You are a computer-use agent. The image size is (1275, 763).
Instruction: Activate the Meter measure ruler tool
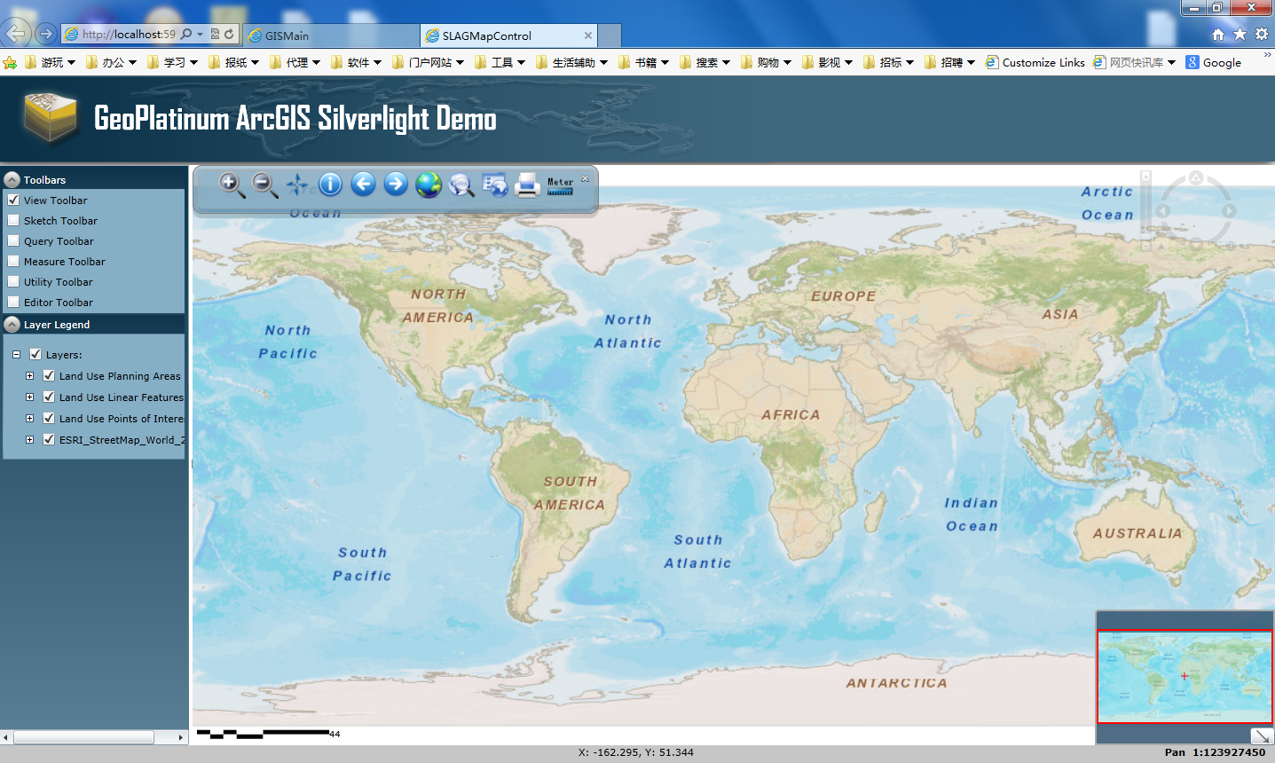(x=560, y=185)
